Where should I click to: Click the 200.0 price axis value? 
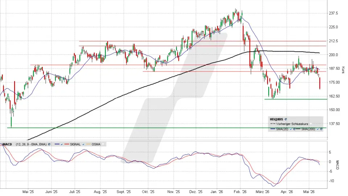333,55
